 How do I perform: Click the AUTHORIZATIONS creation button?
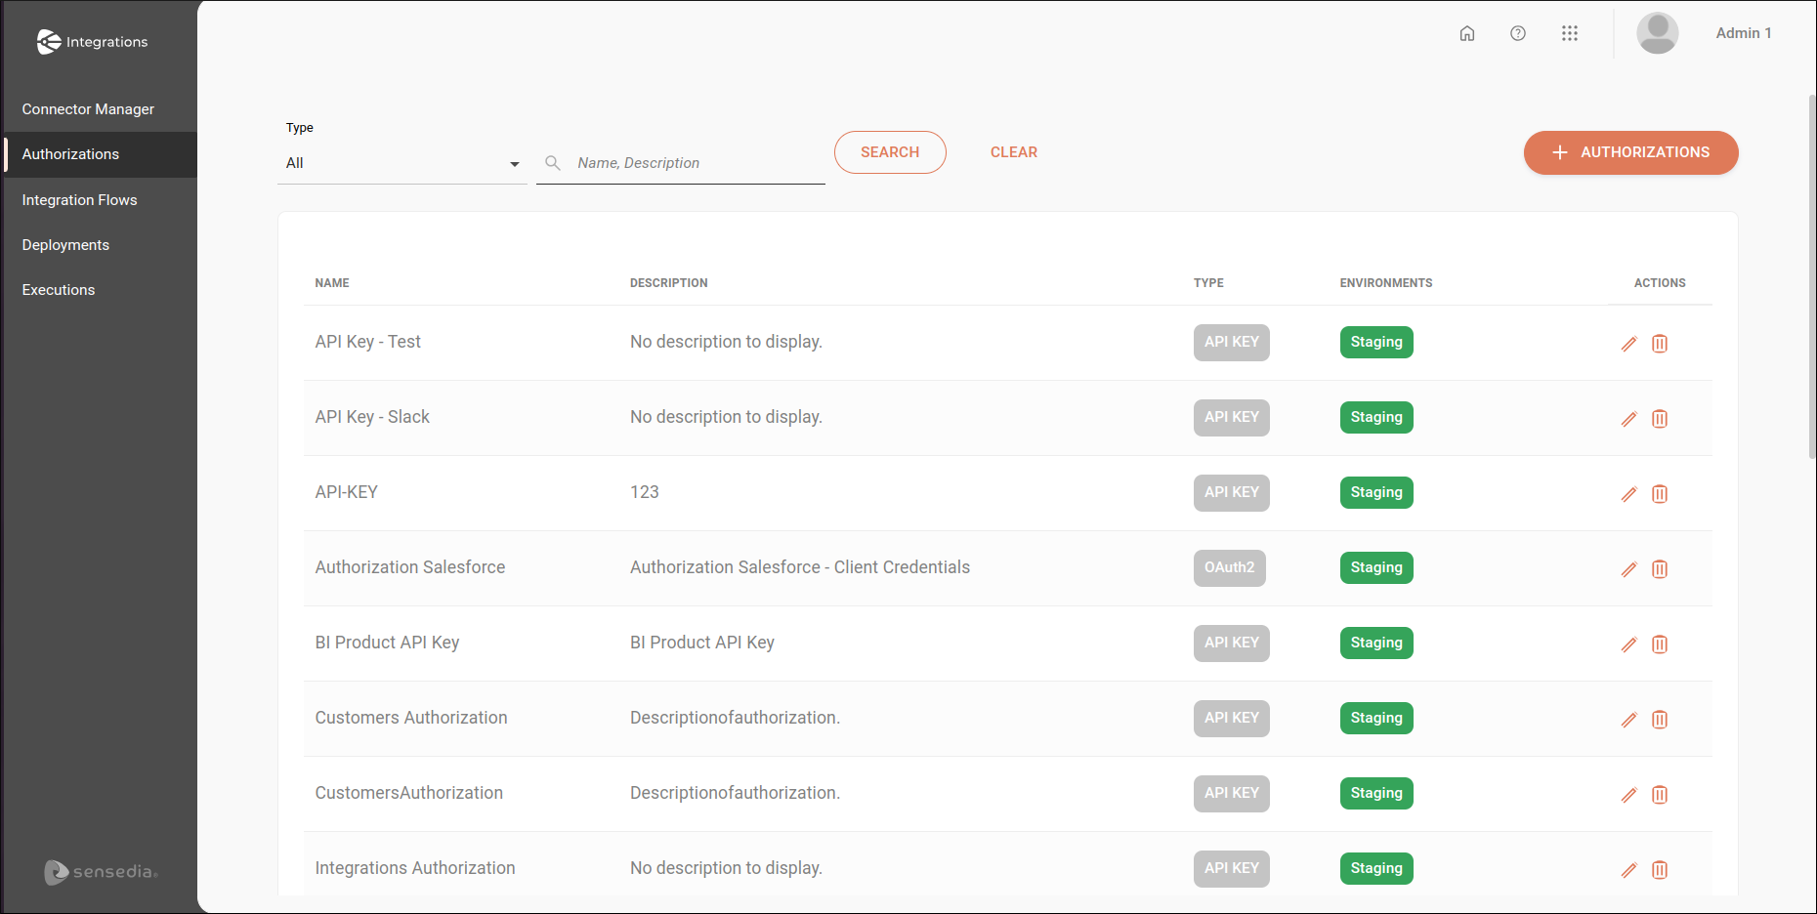coord(1630,152)
